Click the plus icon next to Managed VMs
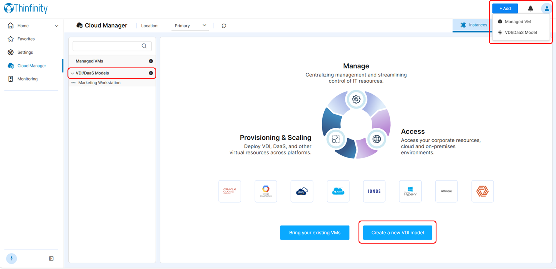 (x=151, y=61)
